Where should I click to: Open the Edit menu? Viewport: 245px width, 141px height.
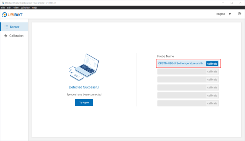coord(9,7)
